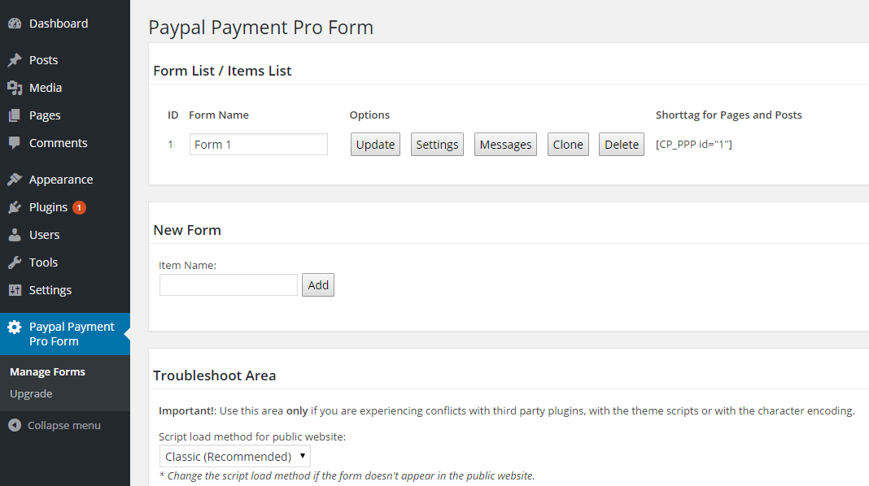The image size is (869, 486).
Task: Click Script load method label text
Action: tap(252, 437)
